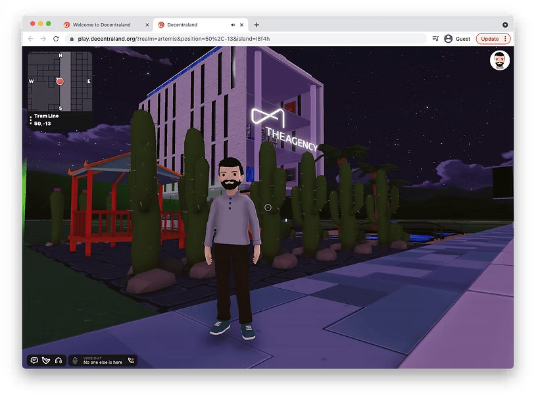Expand the tab search dropdown arrow

click(x=505, y=25)
